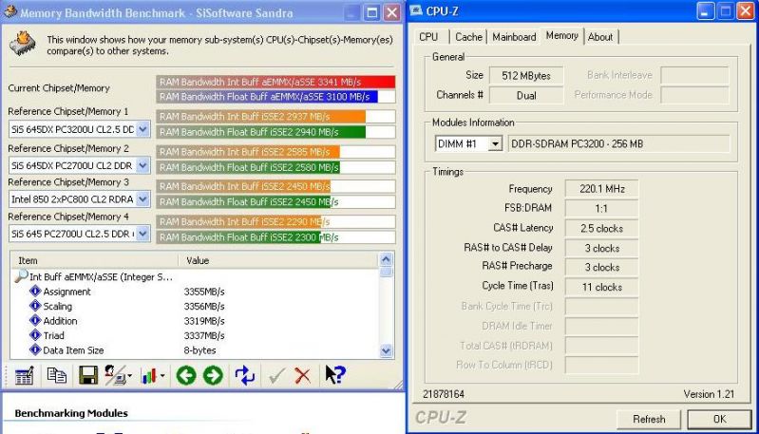The image size is (759, 434).
Task: Click the Assignment value 3355MB/s
Action: coord(204,292)
